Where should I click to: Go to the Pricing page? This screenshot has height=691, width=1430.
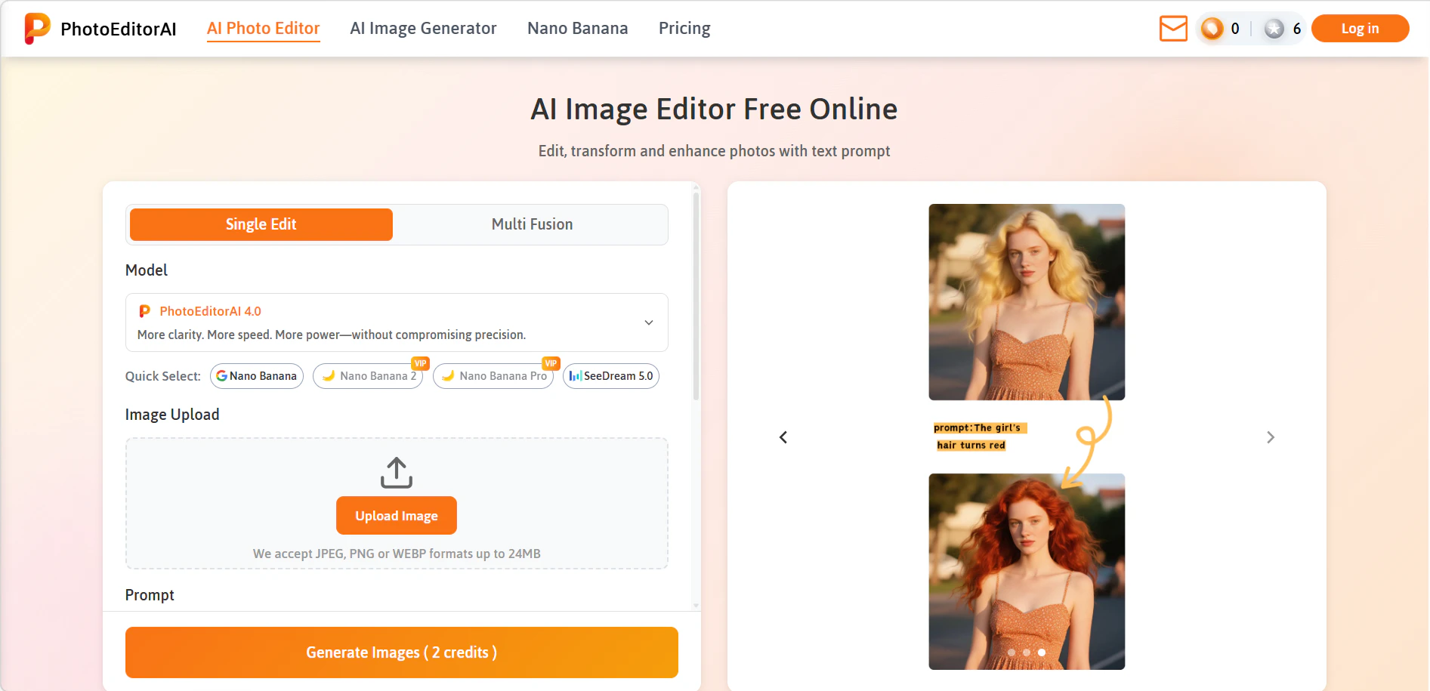(x=684, y=29)
